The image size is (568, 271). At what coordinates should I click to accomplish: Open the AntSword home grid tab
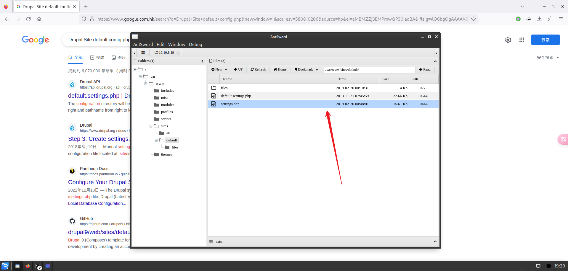click(143, 53)
